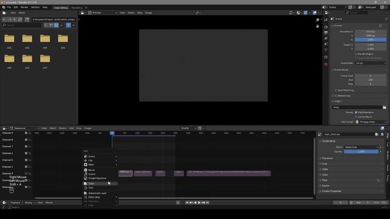Add an Adjustment Layer strip
This screenshot has width=390, height=219.
pos(100,193)
